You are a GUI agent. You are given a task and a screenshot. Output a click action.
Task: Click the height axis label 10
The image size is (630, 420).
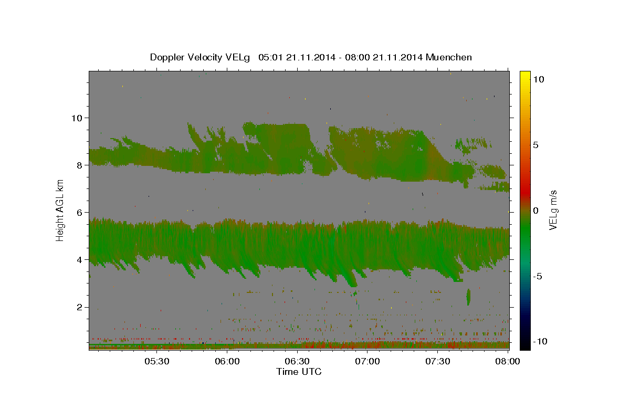(77, 118)
